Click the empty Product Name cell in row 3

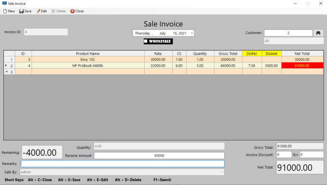click(88, 72)
